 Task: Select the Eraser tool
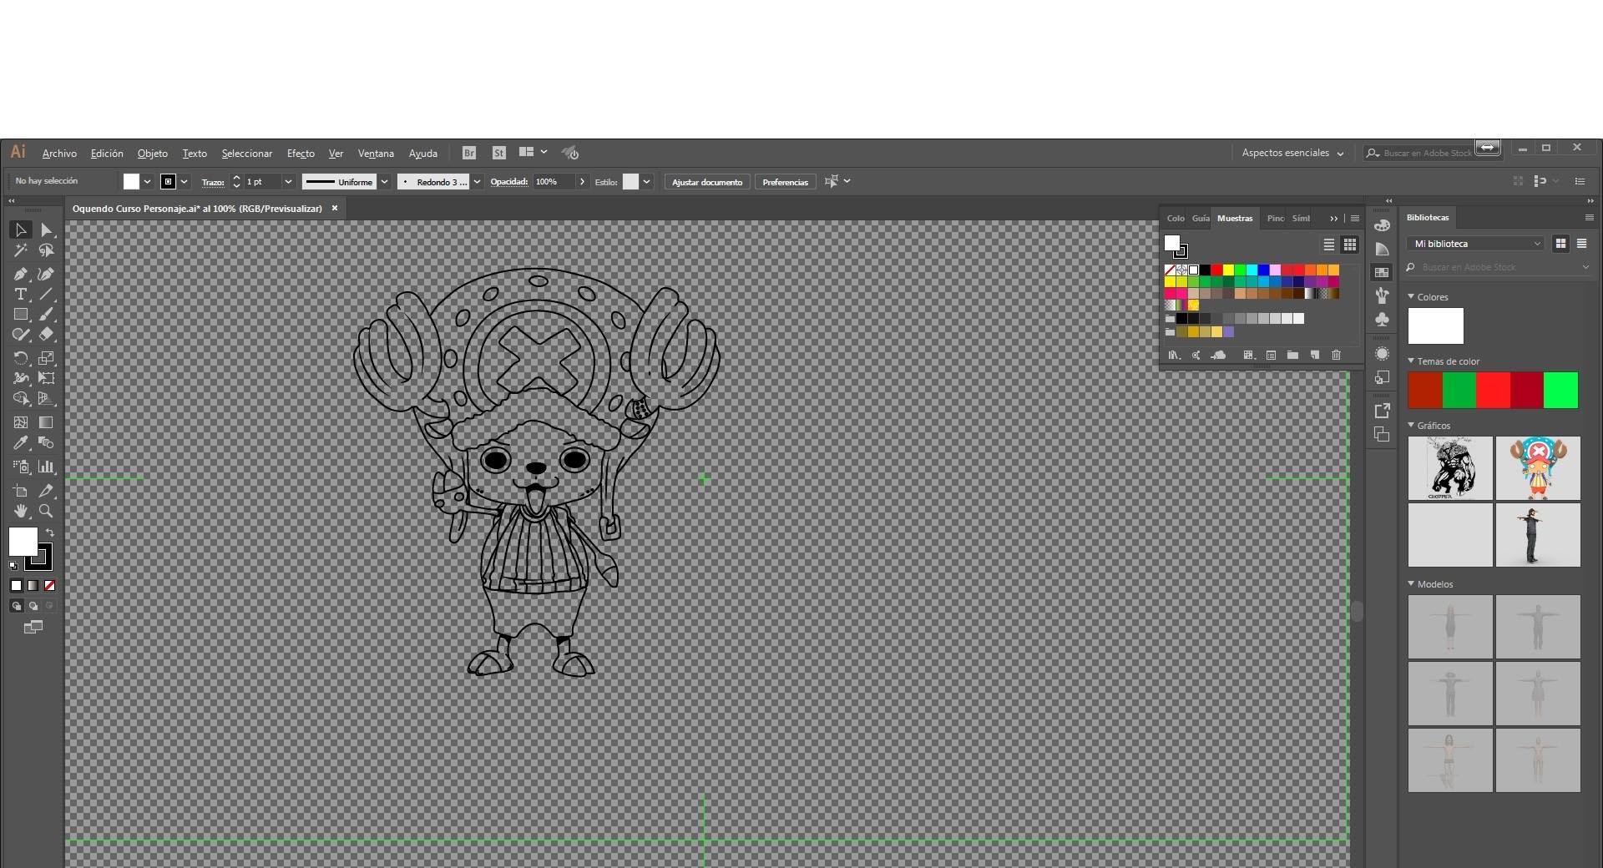pos(47,335)
